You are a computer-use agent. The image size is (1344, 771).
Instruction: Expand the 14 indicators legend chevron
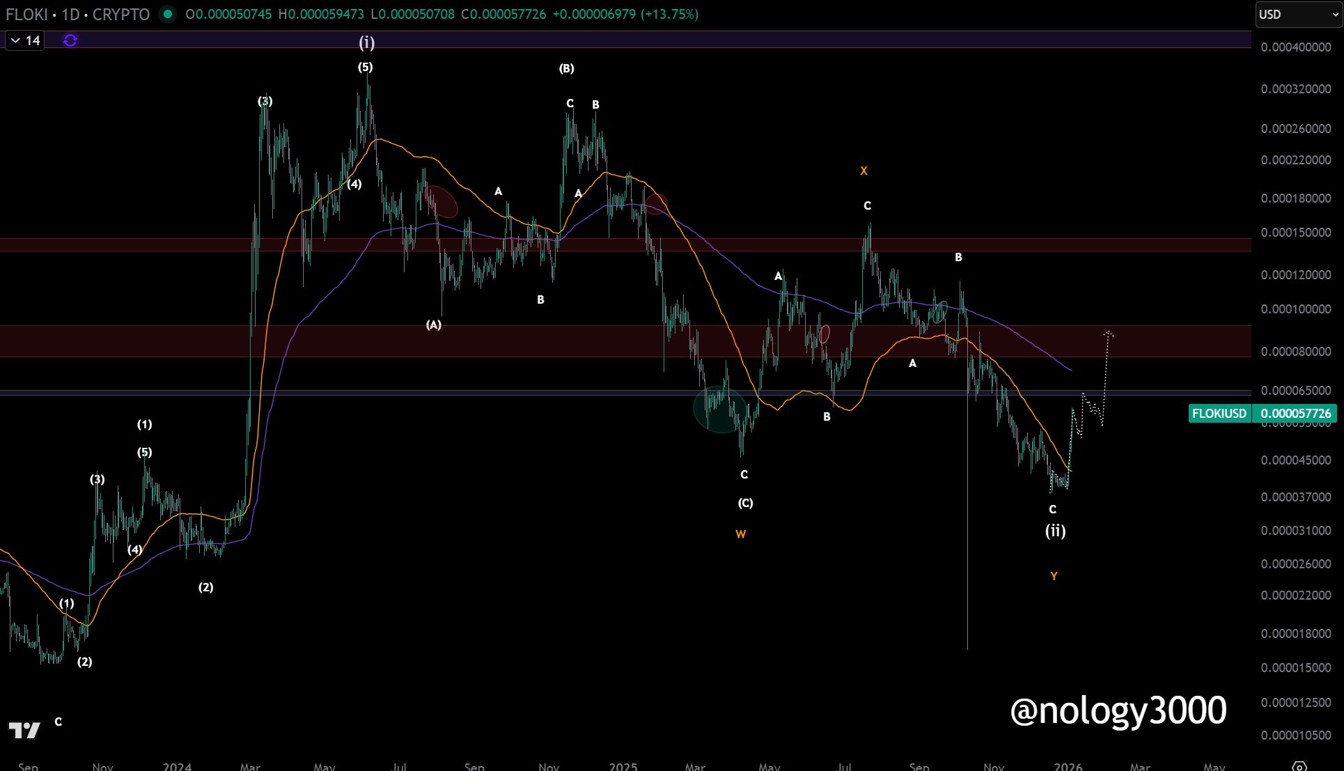pos(15,40)
